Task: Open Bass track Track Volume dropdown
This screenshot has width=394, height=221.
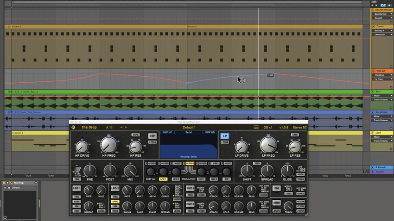Action: pos(382,100)
